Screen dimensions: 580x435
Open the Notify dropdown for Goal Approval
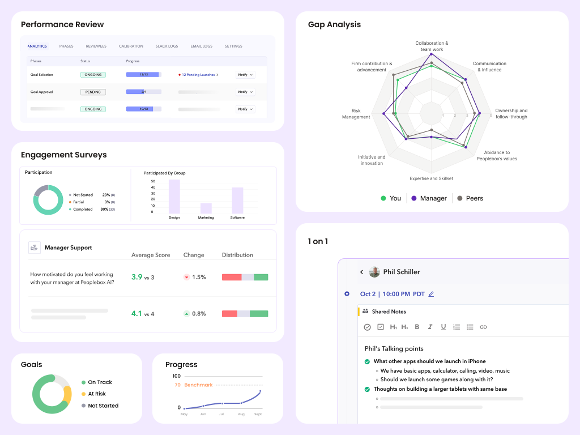point(245,92)
